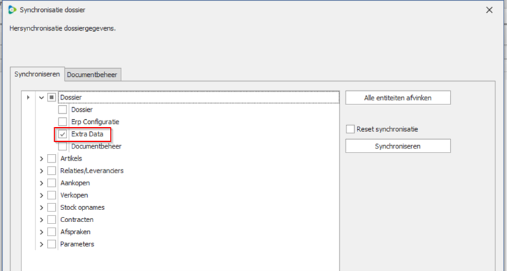Close the Synchronisatie dossier dialog
The width and height of the screenshot is (507, 271).
[x=488, y=10]
